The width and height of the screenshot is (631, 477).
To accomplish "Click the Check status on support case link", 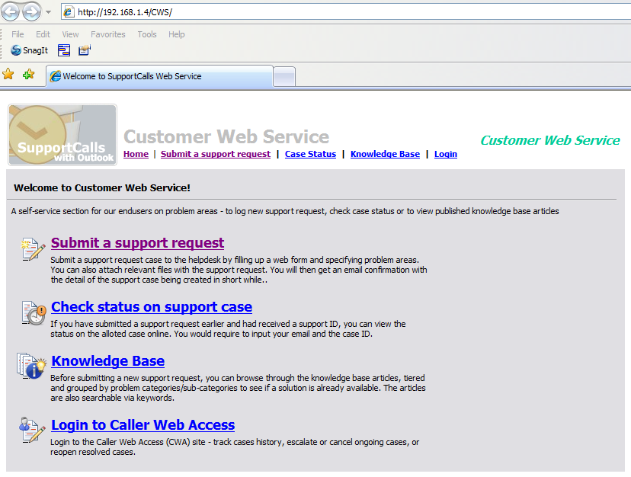I will (x=152, y=307).
